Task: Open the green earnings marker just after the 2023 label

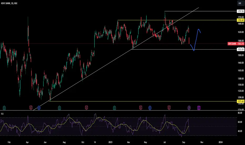Action: coord(114,108)
